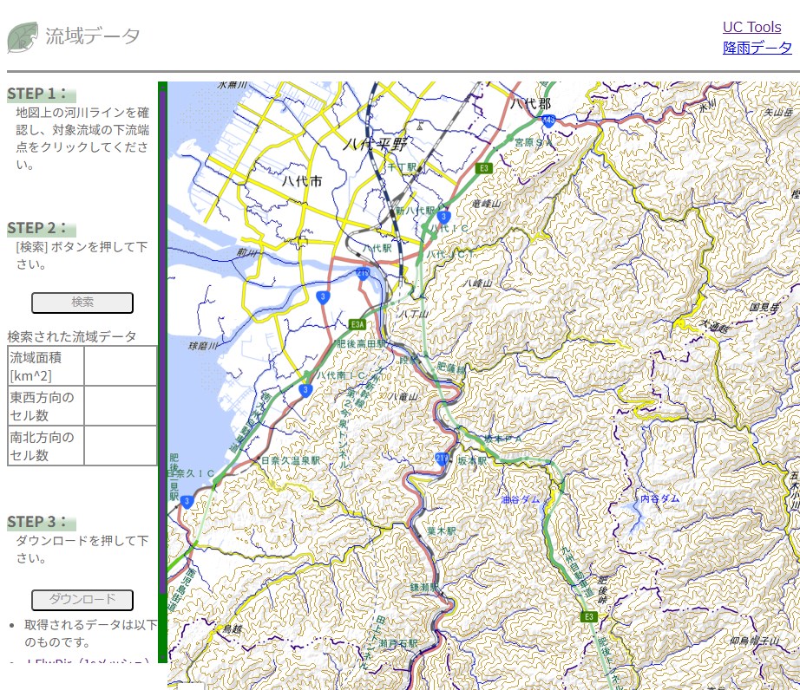Click the empty value cell beside 南北方向のセル数
Viewport: 800px width, 690px height.
(x=121, y=446)
